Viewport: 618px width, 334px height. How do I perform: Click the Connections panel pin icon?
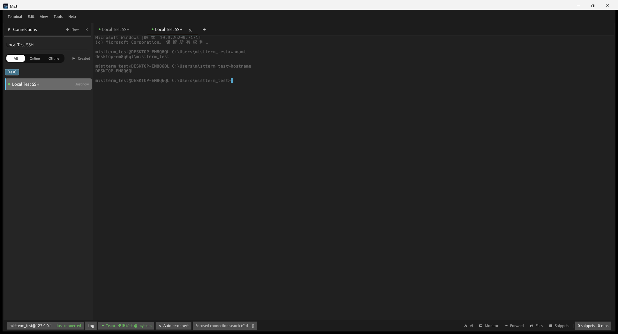[9, 29]
